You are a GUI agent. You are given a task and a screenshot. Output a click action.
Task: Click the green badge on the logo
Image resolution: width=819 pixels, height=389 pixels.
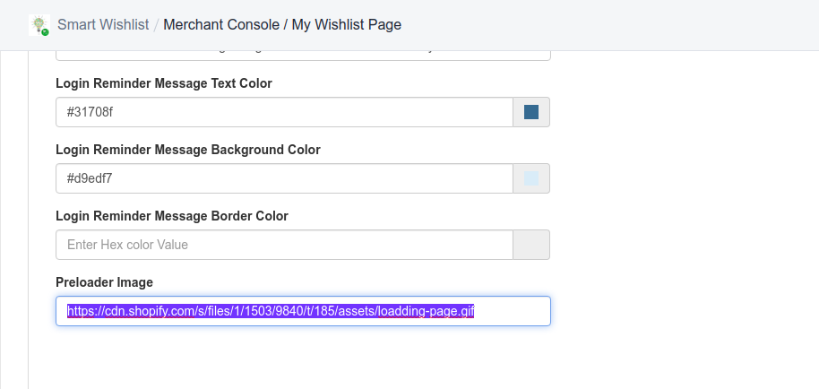pos(46,32)
